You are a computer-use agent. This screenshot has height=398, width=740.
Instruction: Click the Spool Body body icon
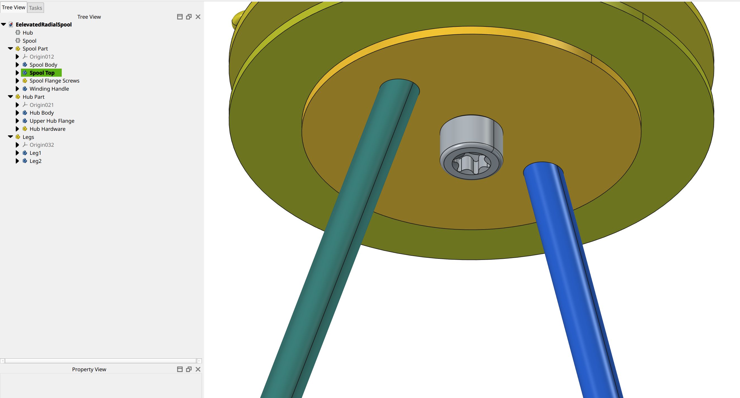tap(24, 64)
